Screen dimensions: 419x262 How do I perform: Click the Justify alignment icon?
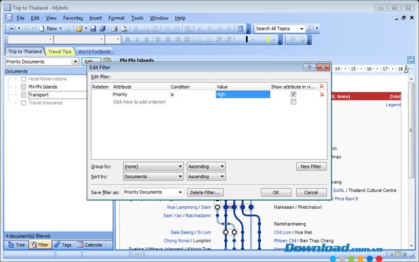coord(187,39)
